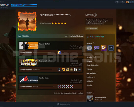134x107 pixels.
Task: Click the Steam 2024 badge icon
Action: (x=104, y=48)
